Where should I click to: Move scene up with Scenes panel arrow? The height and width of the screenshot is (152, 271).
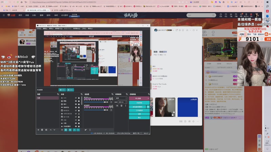click(x=50, y=130)
